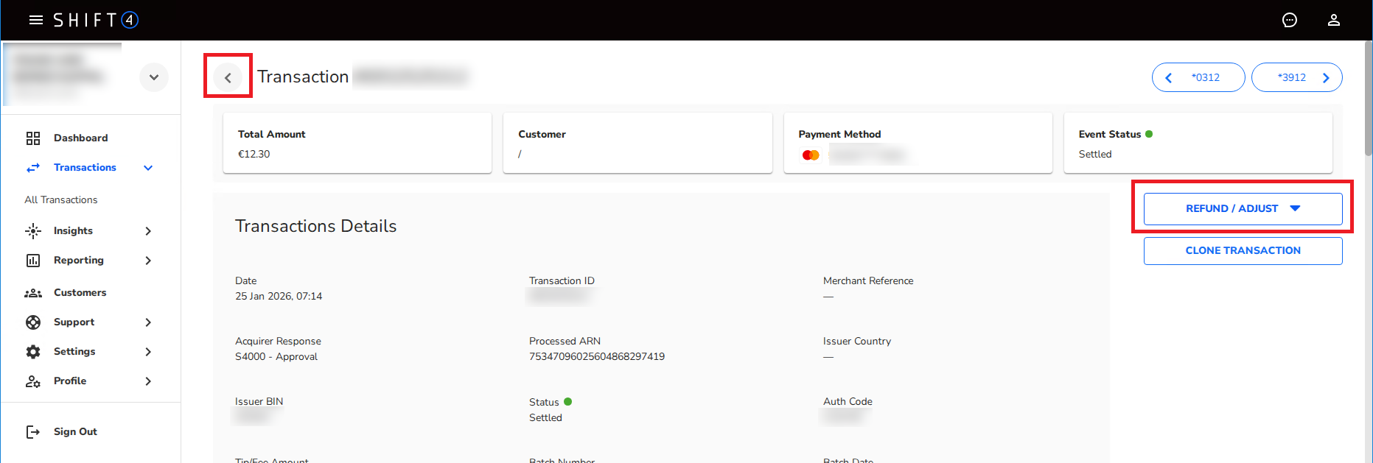This screenshot has width=1373, height=463.
Task: Select Transactions in sidebar
Action: tap(85, 168)
